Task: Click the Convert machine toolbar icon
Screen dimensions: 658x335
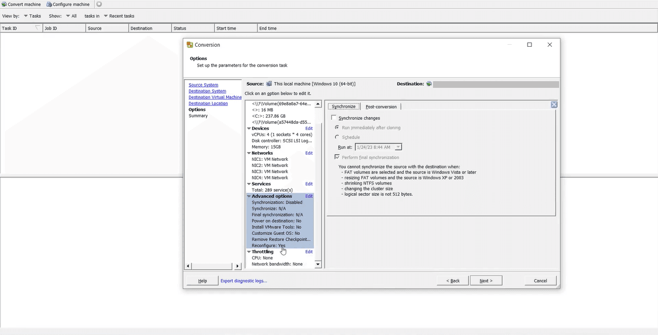Action: (x=4, y=4)
